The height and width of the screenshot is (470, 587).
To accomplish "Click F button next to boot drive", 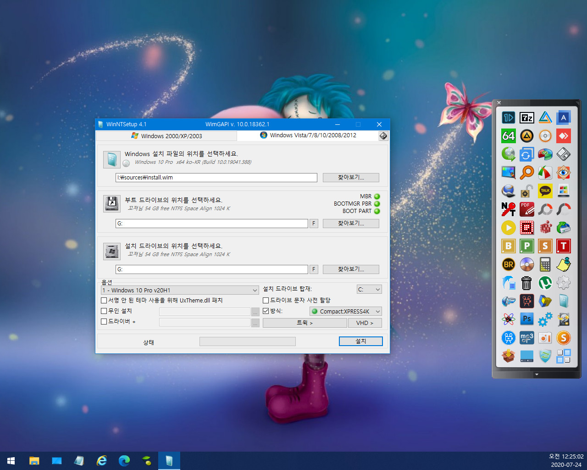I will [x=314, y=224].
